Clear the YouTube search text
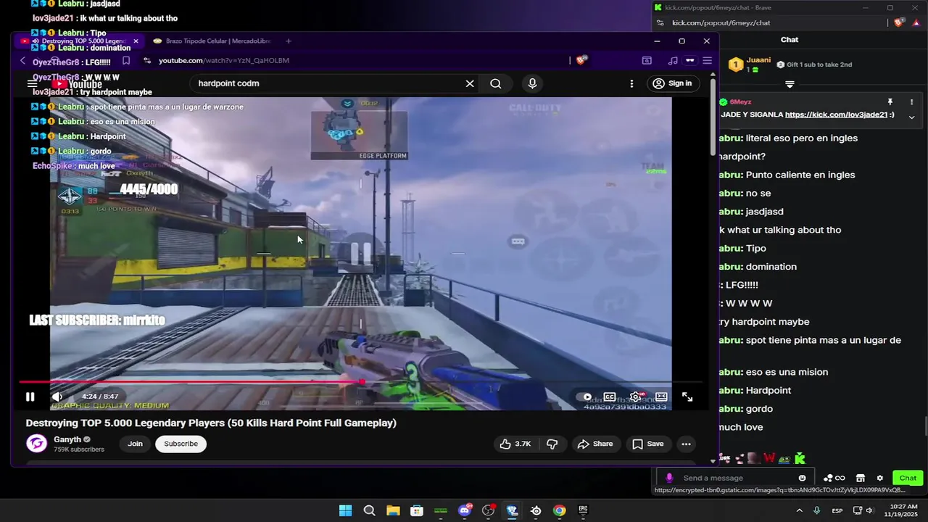This screenshot has height=522, width=928. (x=470, y=83)
